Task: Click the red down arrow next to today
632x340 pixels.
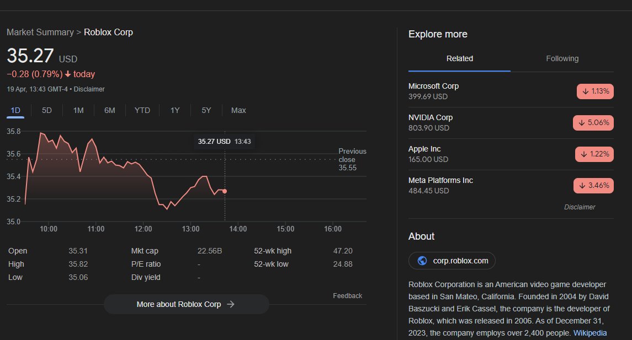Action: tap(68, 74)
